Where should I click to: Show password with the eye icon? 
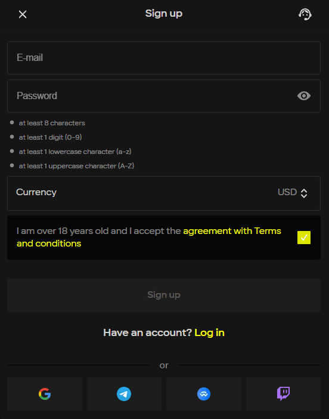pos(304,96)
